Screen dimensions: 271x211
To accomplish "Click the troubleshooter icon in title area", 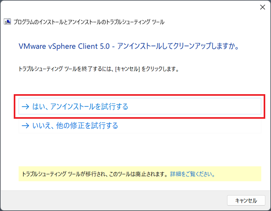I will [7, 22].
